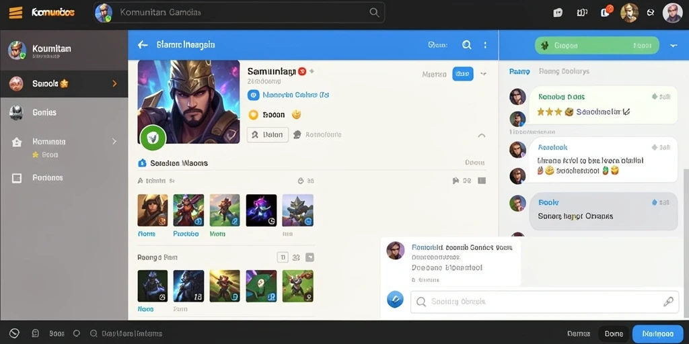Viewport: 689px width, 344px height.
Task: Click the Koumiltam profile in sidebar
Action: (64, 51)
